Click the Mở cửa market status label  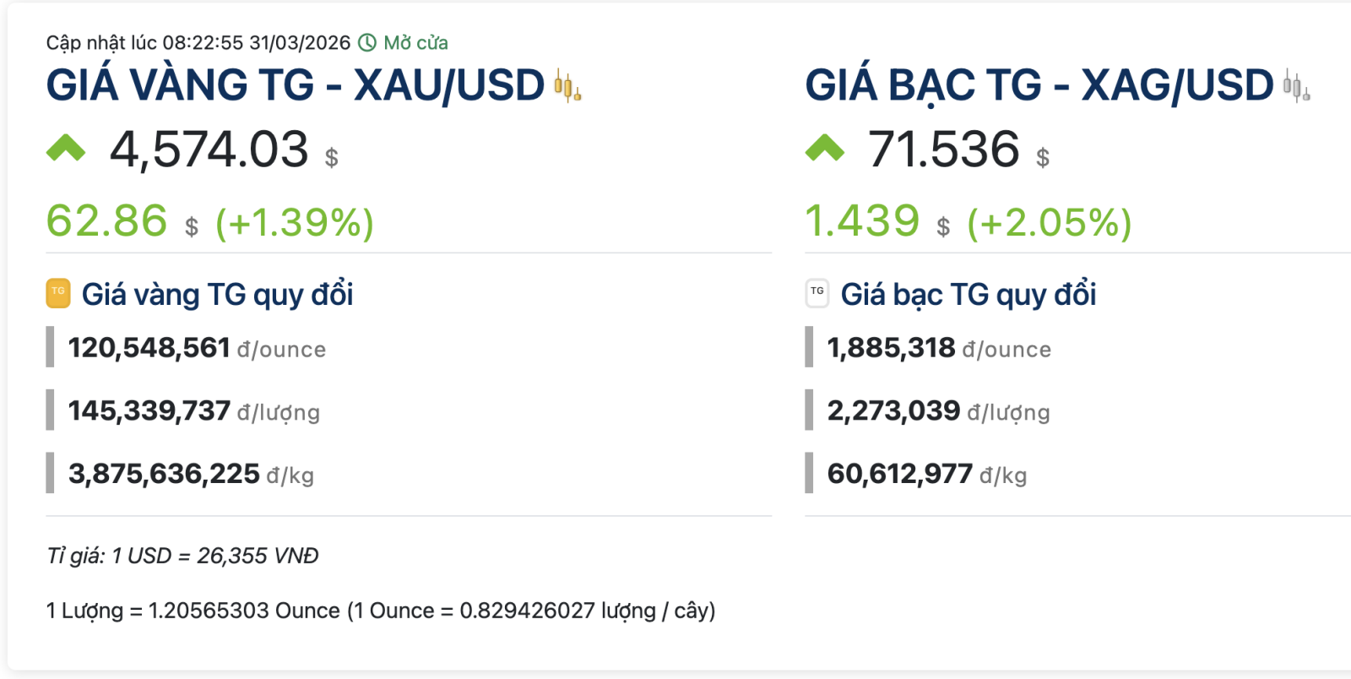tap(415, 43)
